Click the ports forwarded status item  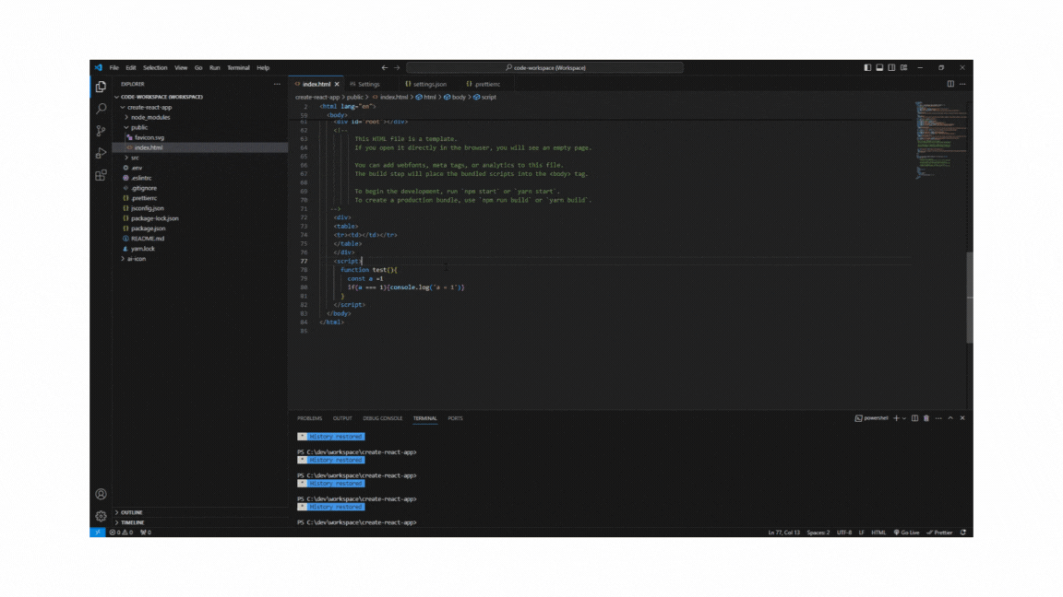tap(146, 533)
